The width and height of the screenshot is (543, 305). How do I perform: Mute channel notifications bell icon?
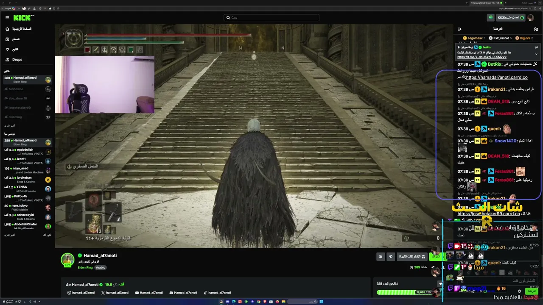381,256
